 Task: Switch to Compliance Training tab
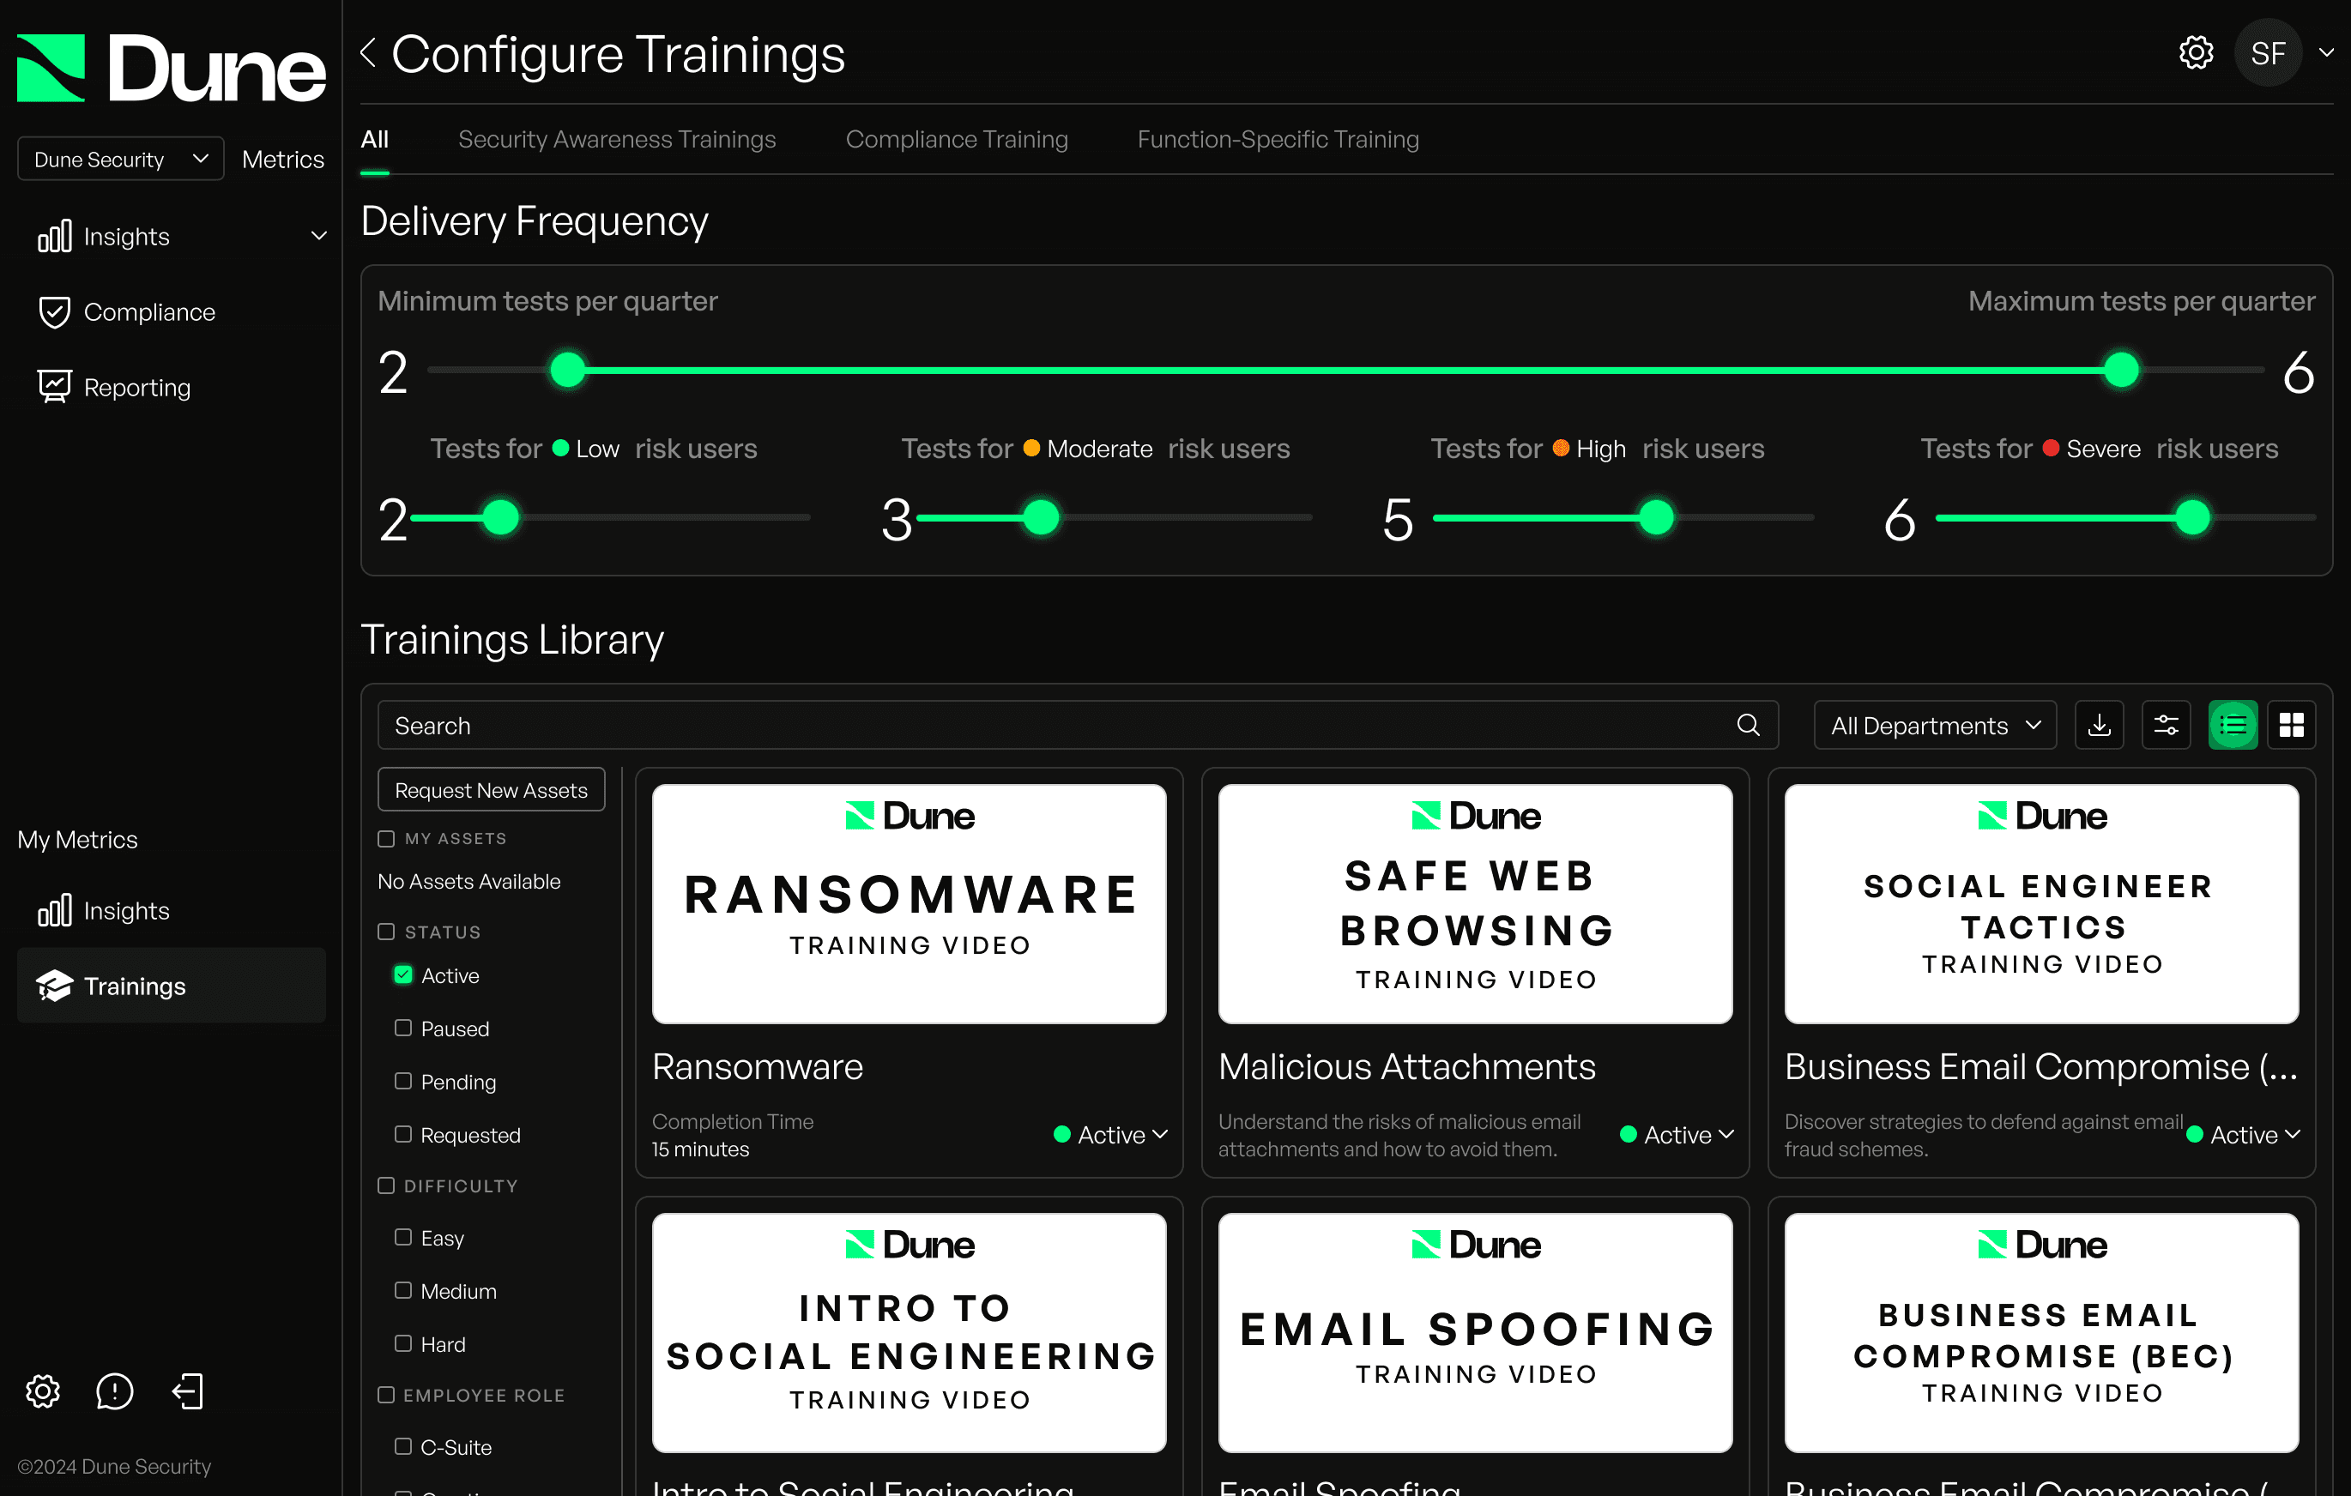(x=957, y=140)
